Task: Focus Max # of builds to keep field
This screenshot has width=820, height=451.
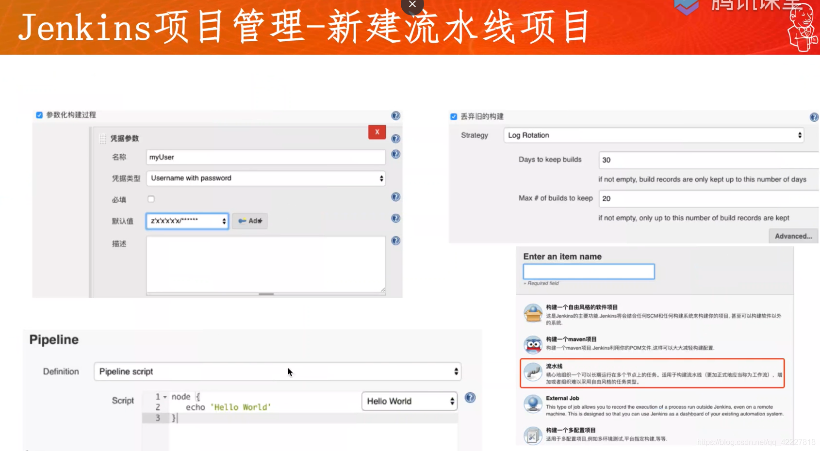Action: [709, 199]
